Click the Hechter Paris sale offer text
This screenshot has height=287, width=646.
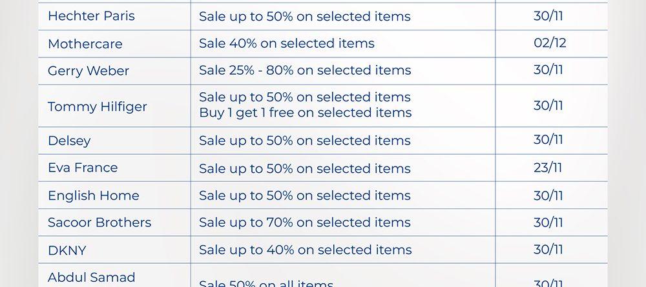click(x=304, y=17)
